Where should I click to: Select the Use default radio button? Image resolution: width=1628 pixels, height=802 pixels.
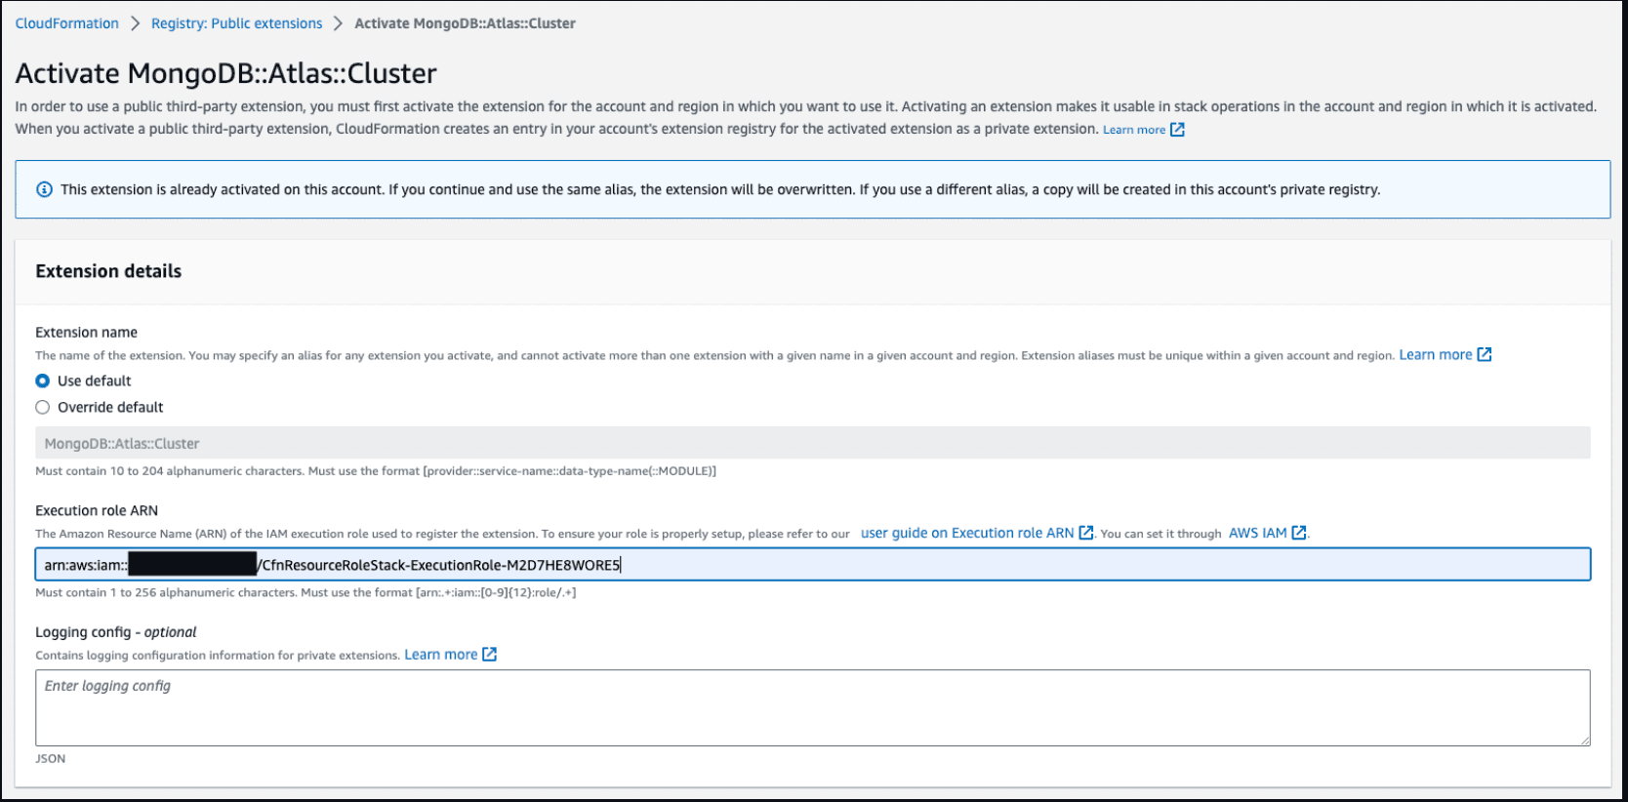pos(43,381)
